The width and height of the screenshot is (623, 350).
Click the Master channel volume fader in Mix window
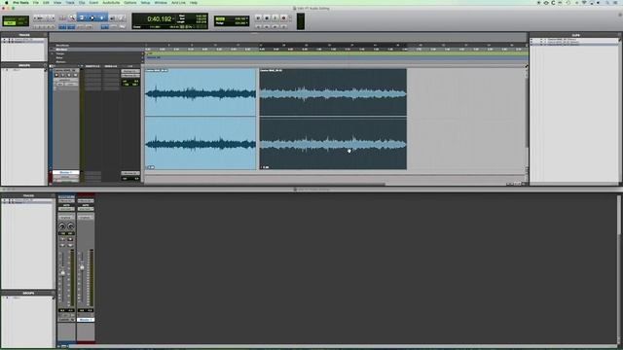[82, 267]
